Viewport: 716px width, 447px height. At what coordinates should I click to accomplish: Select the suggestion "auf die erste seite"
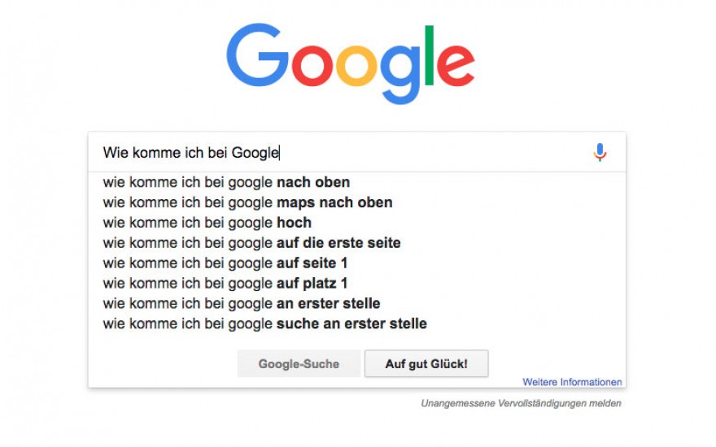pos(251,243)
